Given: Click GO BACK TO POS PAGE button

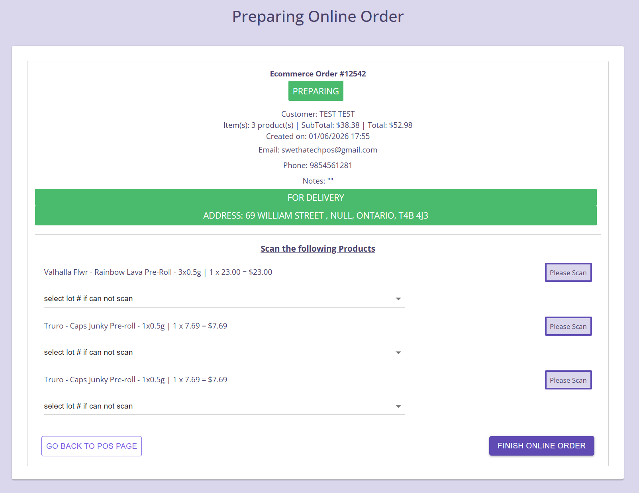Looking at the screenshot, I should 92,446.
